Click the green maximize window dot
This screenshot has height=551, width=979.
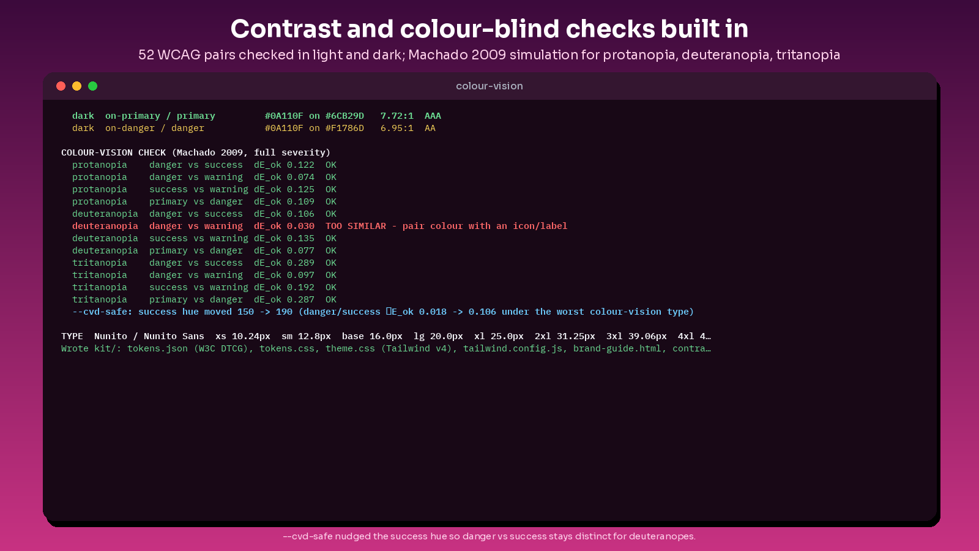coord(92,86)
